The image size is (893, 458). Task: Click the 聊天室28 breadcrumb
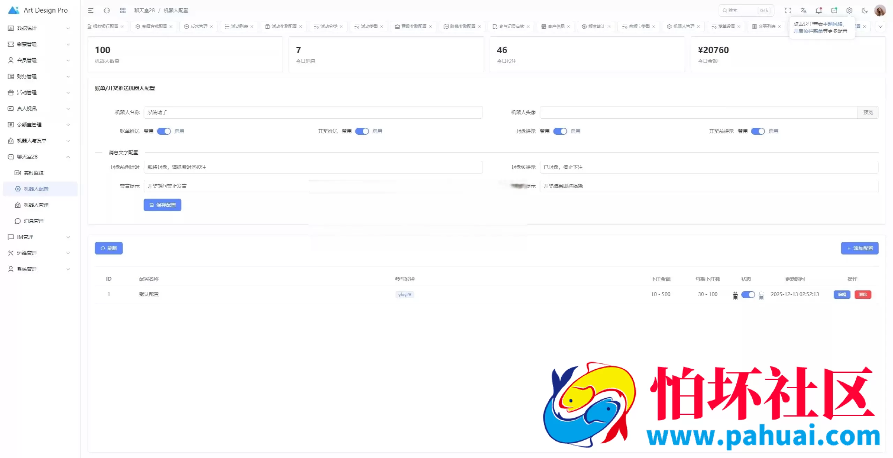tap(144, 10)
